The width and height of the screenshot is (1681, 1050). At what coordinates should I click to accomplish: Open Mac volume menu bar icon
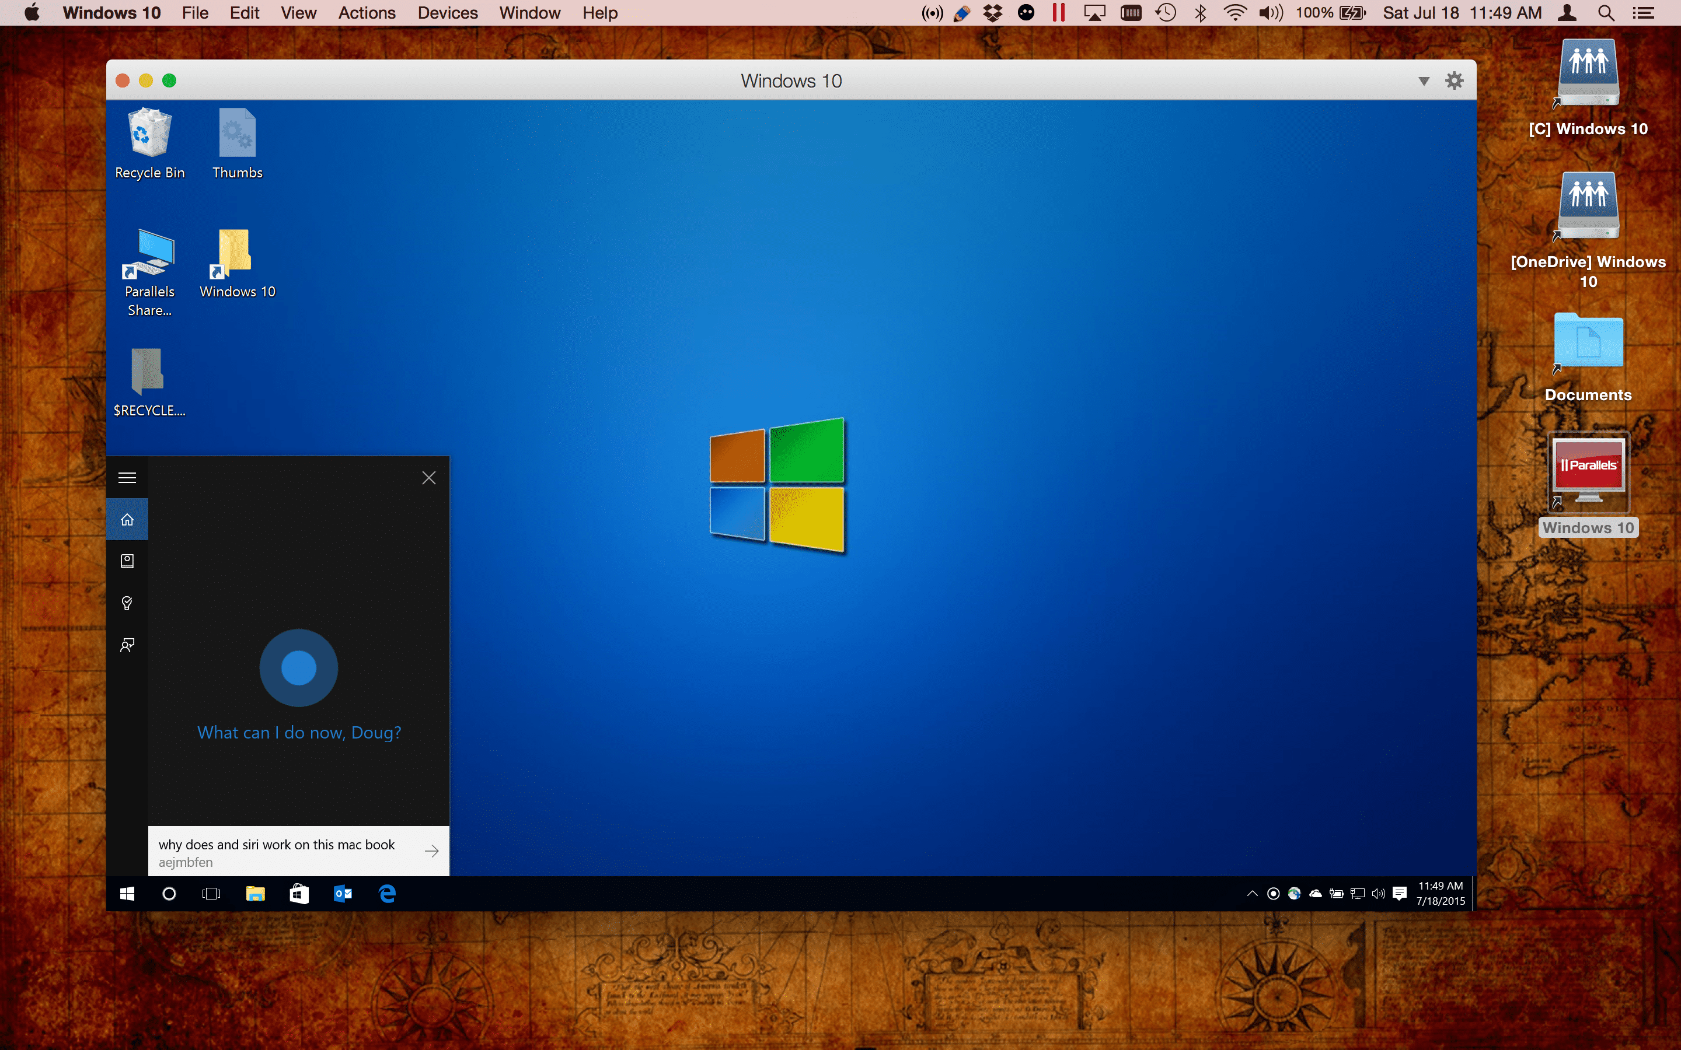[1271, 12]
